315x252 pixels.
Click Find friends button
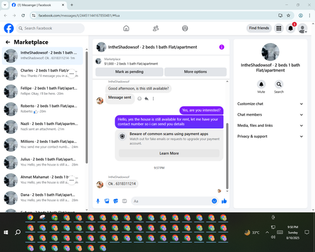click(259, 28)
